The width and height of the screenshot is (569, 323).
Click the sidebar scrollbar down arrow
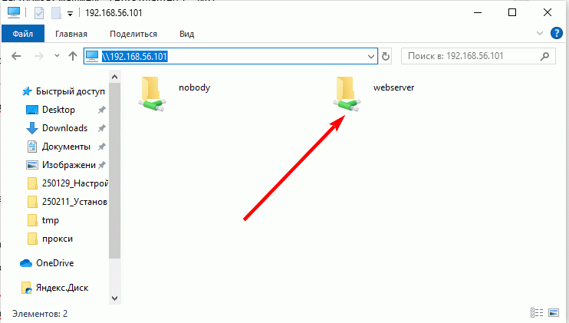(x=115, y=298)
